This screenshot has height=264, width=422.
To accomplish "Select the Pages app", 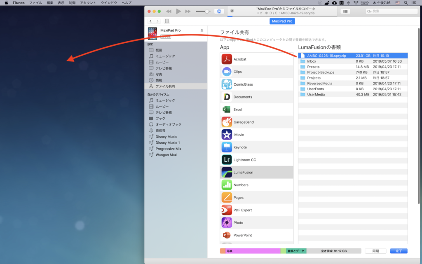I will point(256,198).
